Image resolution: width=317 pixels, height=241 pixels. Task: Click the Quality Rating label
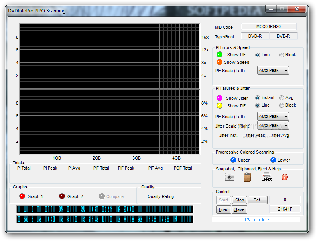[x=161, y=196]
